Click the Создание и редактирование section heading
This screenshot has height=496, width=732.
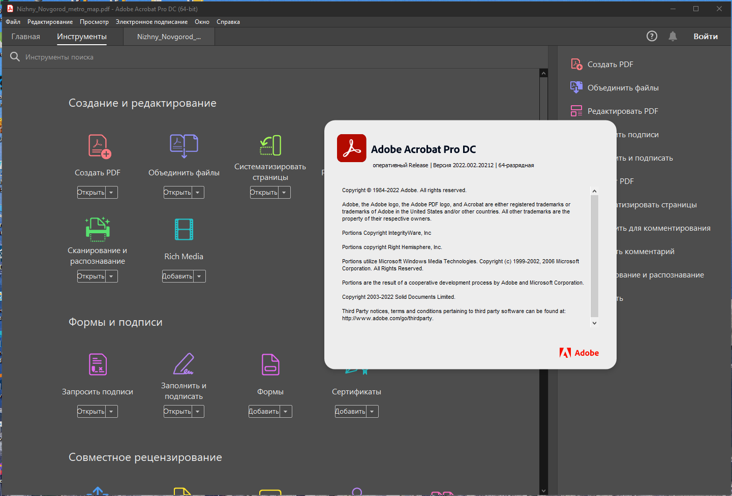142,103
